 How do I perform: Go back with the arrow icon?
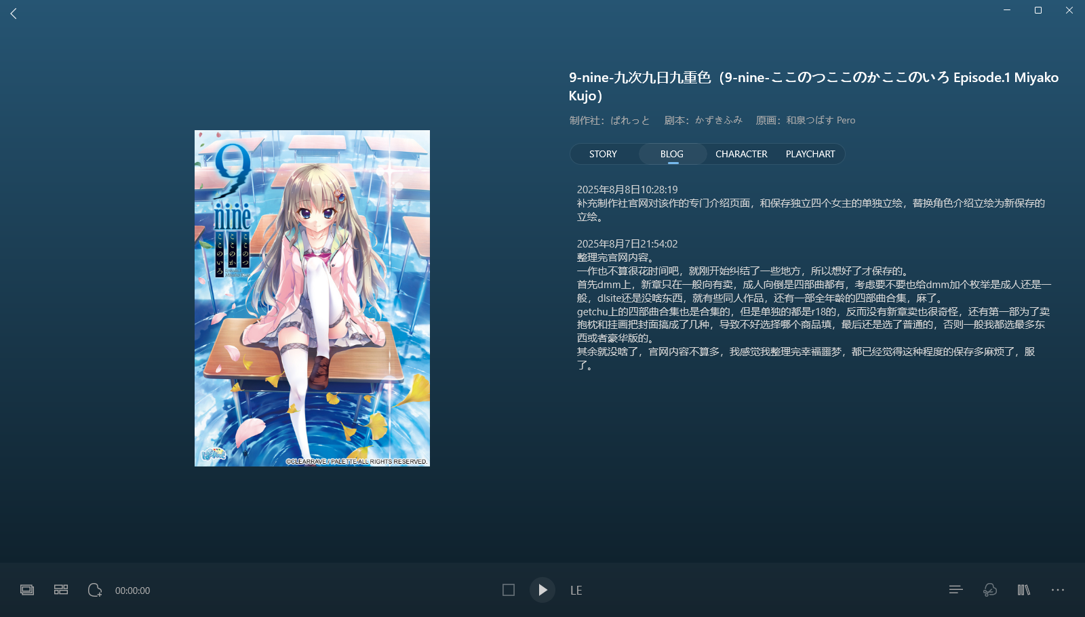(14, 14)
